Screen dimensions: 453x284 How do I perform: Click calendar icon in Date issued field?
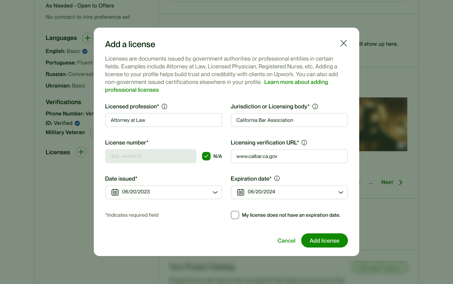click(x=115, y=192)
